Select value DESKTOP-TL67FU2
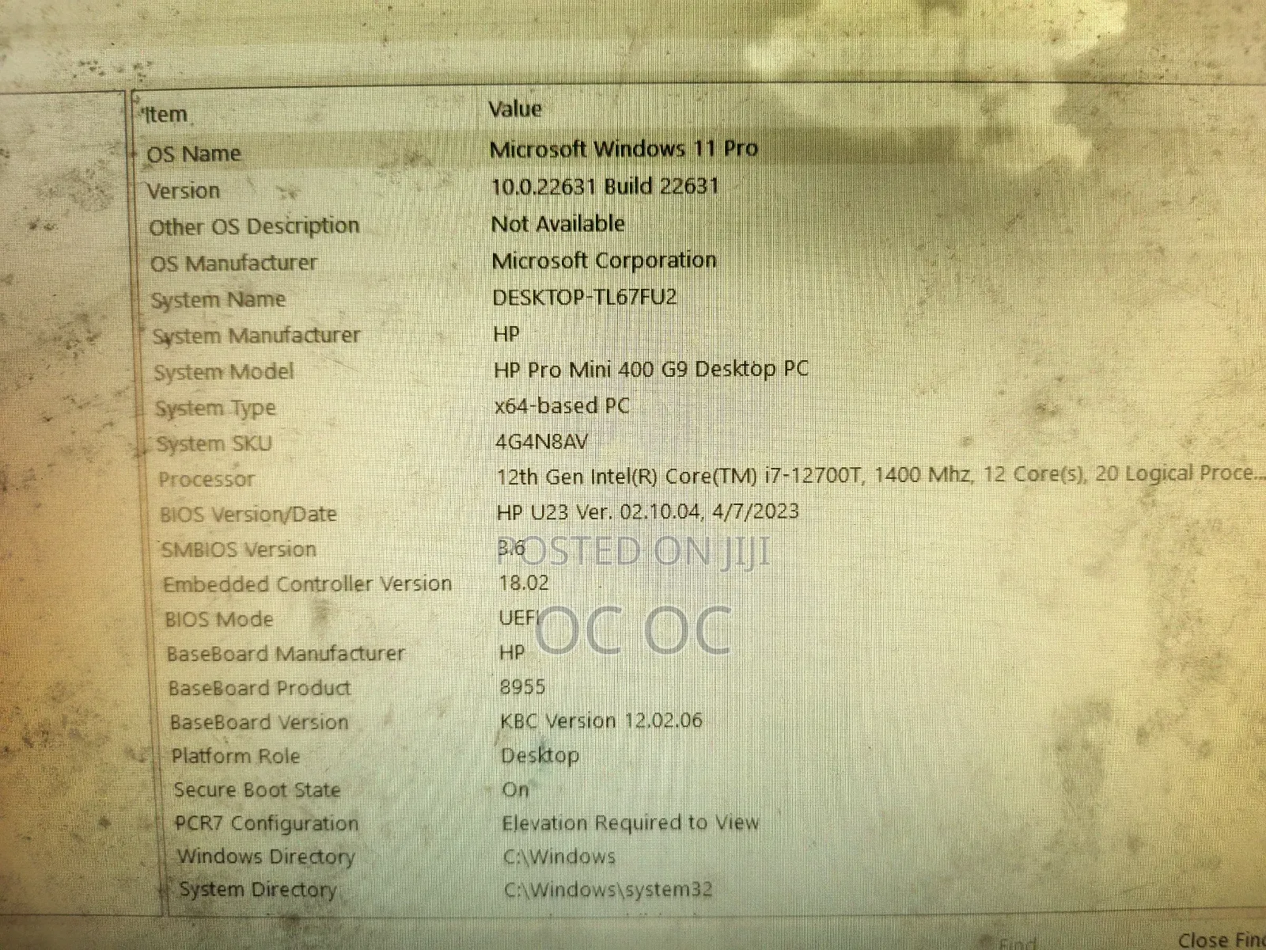This screenshot has height=950, width=1266. 585,297
